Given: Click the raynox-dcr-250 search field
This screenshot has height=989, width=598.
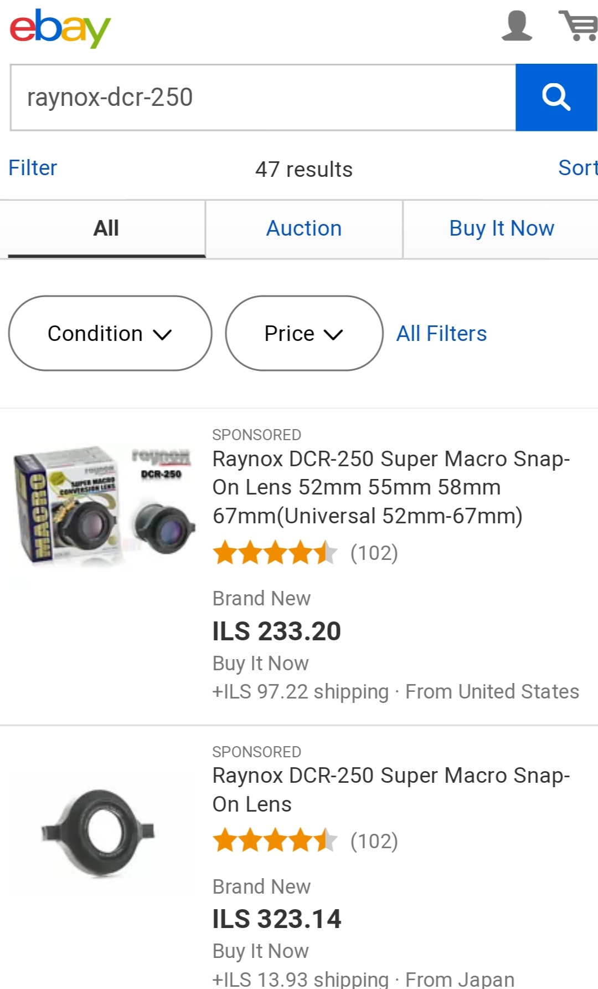Looking at the screenshot, I should tap(263, 98).
